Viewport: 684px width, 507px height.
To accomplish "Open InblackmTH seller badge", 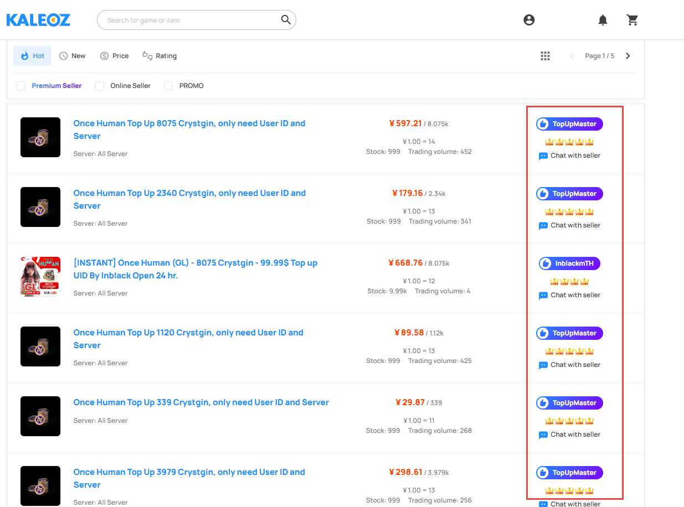I will [569, 263].
